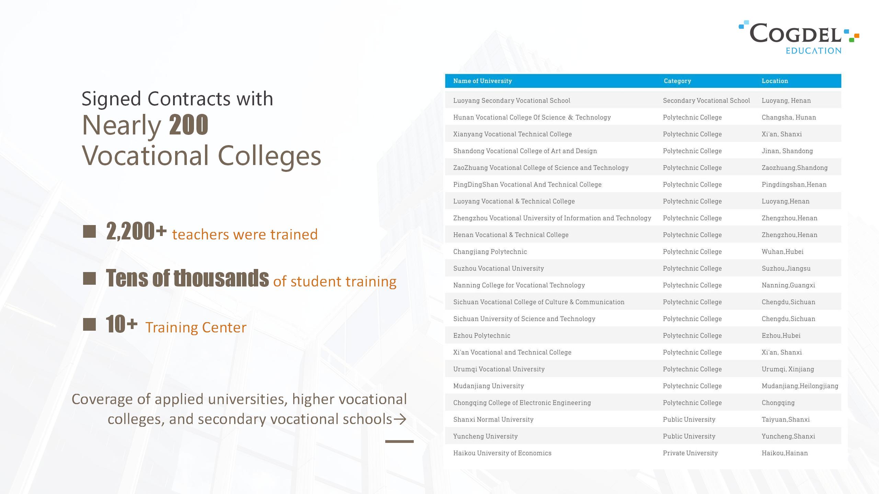This screenshot has width=879, height=494.
Task: Select the 'Location' column header
Action: tap(775, 81)
